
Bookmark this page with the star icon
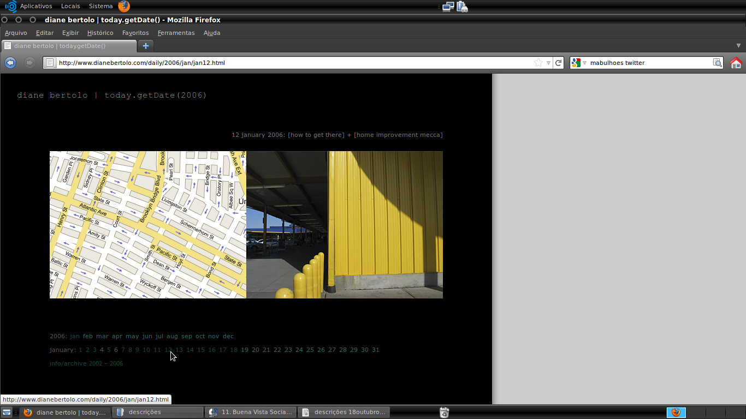[538, 63]
